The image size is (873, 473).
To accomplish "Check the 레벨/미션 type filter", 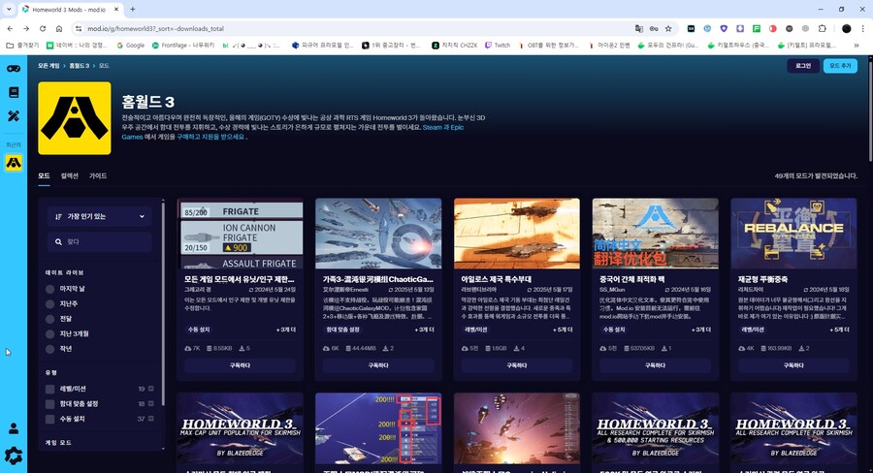I will 50,389.
